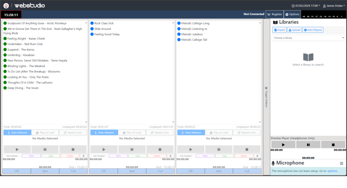Play the third channel player
This screenshot has width=347, height=188.
coord(191,149)
